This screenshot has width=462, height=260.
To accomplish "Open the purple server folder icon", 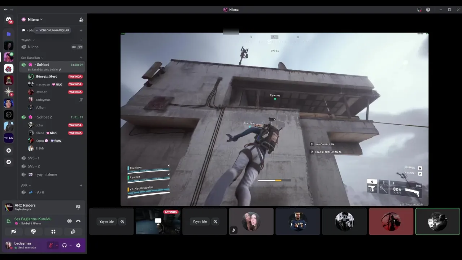I will 9,34.
